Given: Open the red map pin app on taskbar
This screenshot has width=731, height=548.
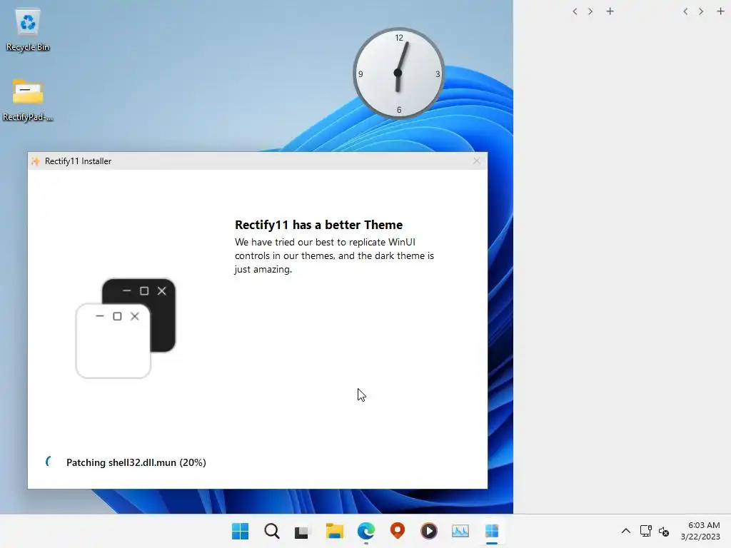Looking at the screenshot, I should tap(397, 530).
